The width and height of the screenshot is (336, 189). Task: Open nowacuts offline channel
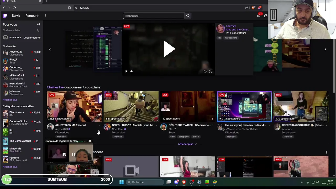pyautogui.click(x=22, y=37)
